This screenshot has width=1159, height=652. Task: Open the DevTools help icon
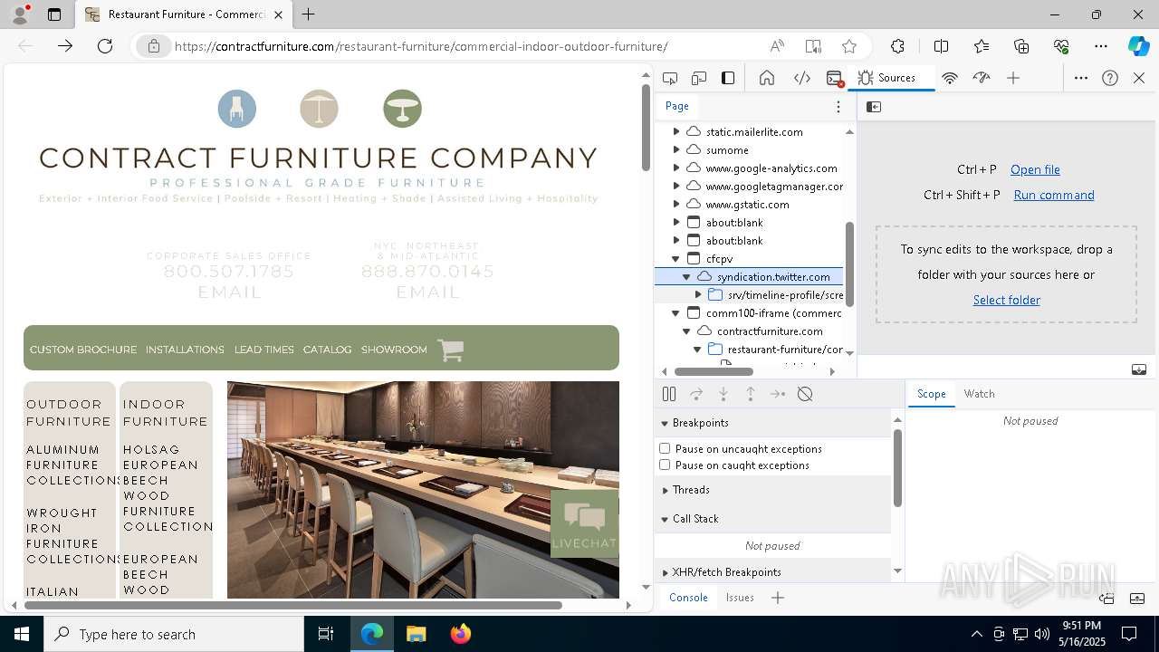(x=1110, y=78)
